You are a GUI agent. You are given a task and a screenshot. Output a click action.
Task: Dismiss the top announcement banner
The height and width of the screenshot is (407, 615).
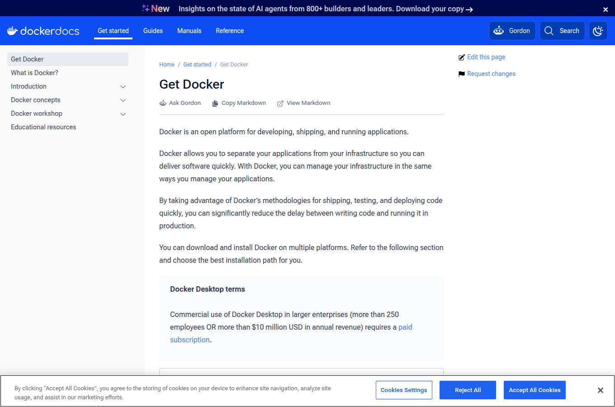pyautogui.click(x=606, y=9)
